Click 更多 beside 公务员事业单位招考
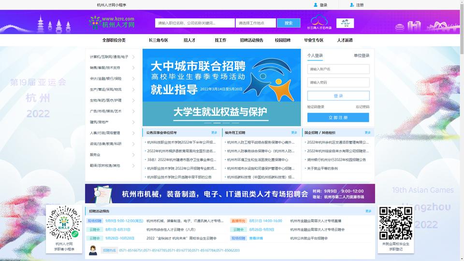The width and height of the screenshot is (464, 261). [214, 132]
